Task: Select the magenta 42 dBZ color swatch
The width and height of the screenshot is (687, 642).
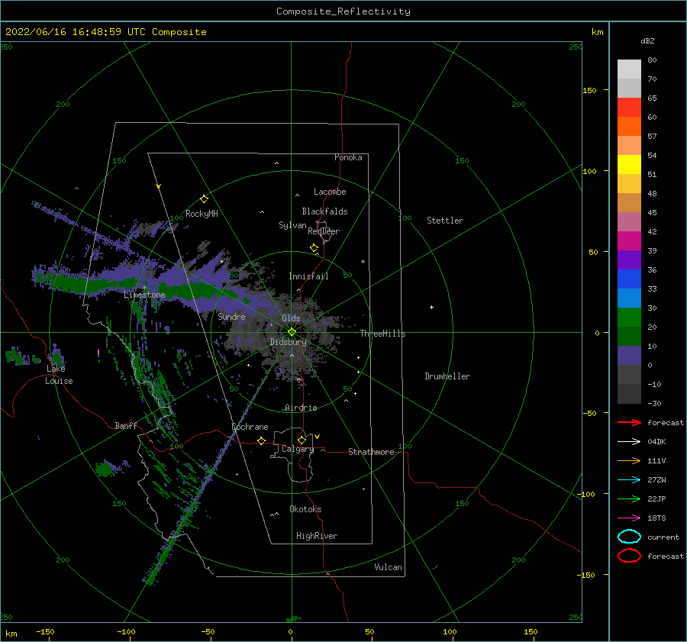Action: (629, 241)
